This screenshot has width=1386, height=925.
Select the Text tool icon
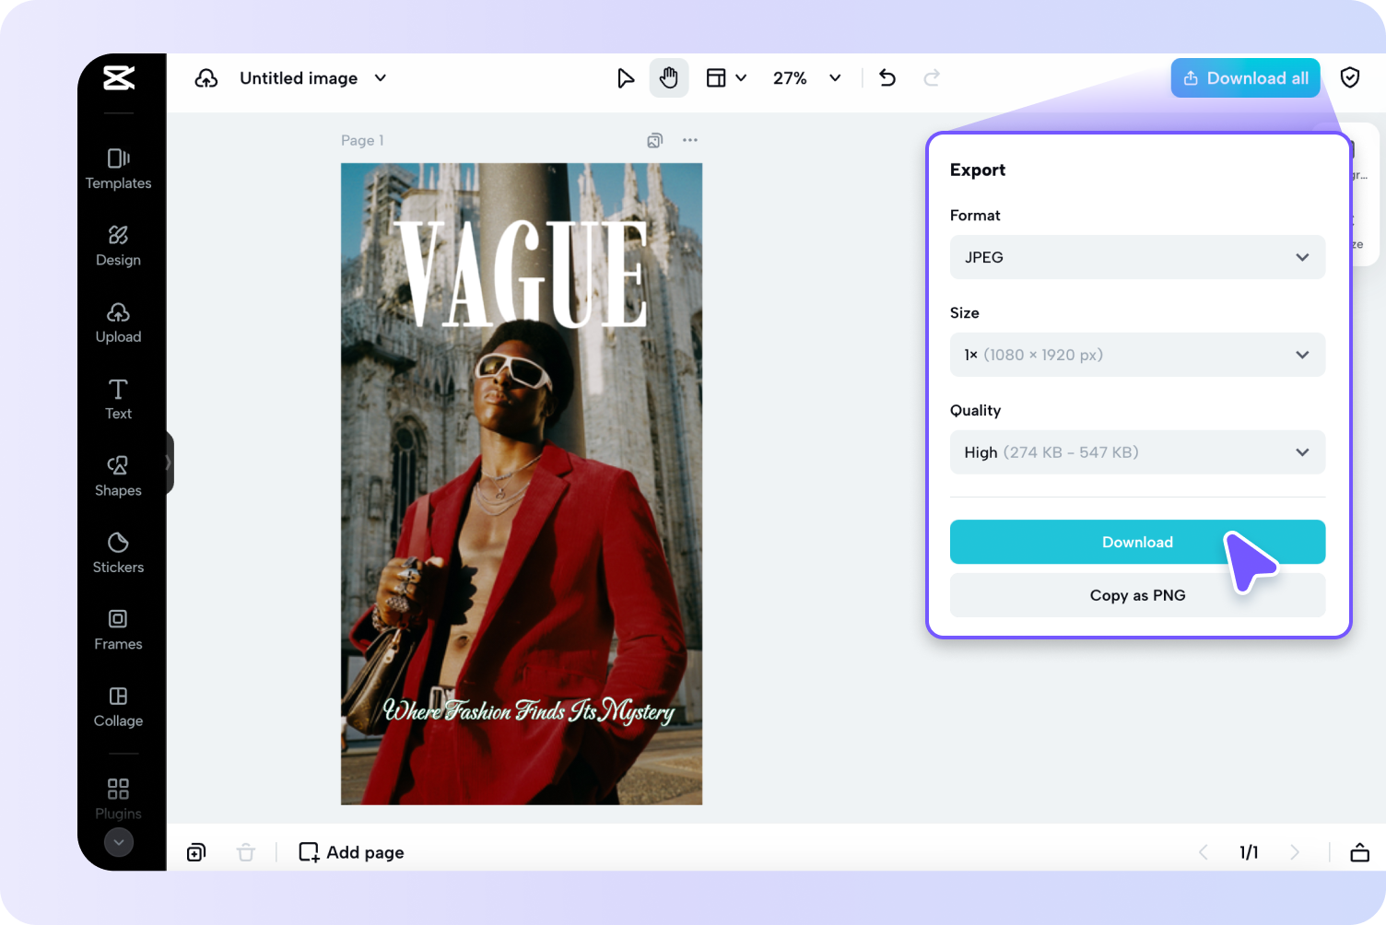pos(118,399)
